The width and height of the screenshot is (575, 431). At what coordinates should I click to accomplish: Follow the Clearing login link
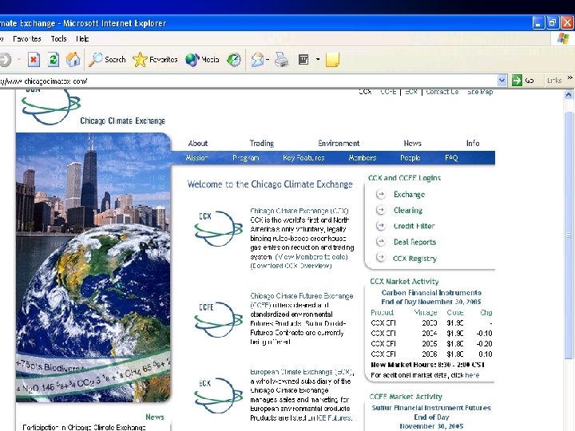pyautogui.click(x=408, y=210)
